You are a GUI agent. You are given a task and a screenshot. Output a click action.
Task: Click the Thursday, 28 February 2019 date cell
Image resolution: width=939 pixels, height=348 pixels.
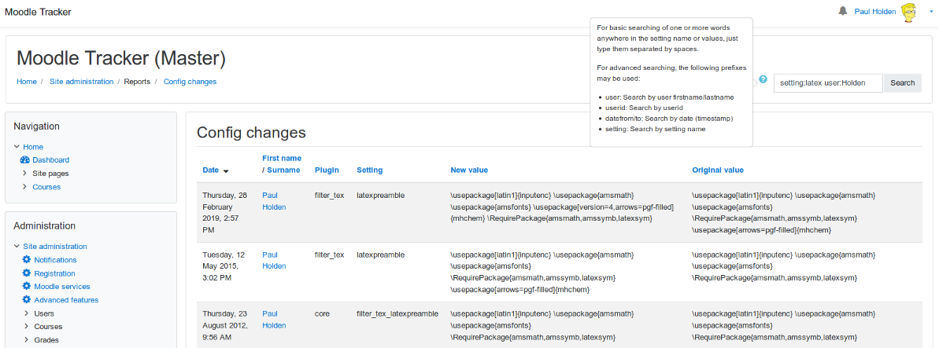click(x=224, y=212)
